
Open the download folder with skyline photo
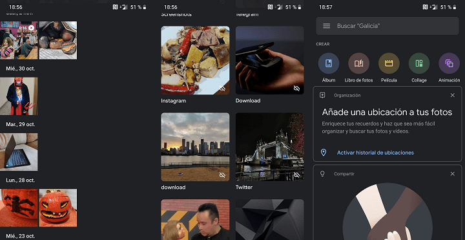[x=195, y=147]
